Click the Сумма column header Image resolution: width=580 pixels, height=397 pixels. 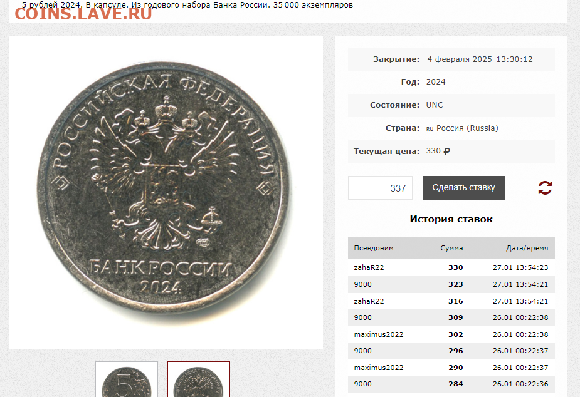pos(451,248)
